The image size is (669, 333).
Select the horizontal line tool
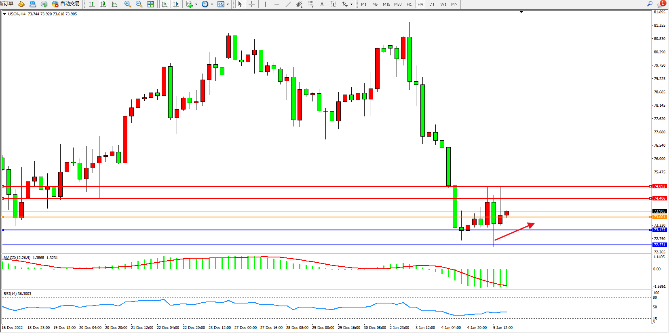coord(276,4)
